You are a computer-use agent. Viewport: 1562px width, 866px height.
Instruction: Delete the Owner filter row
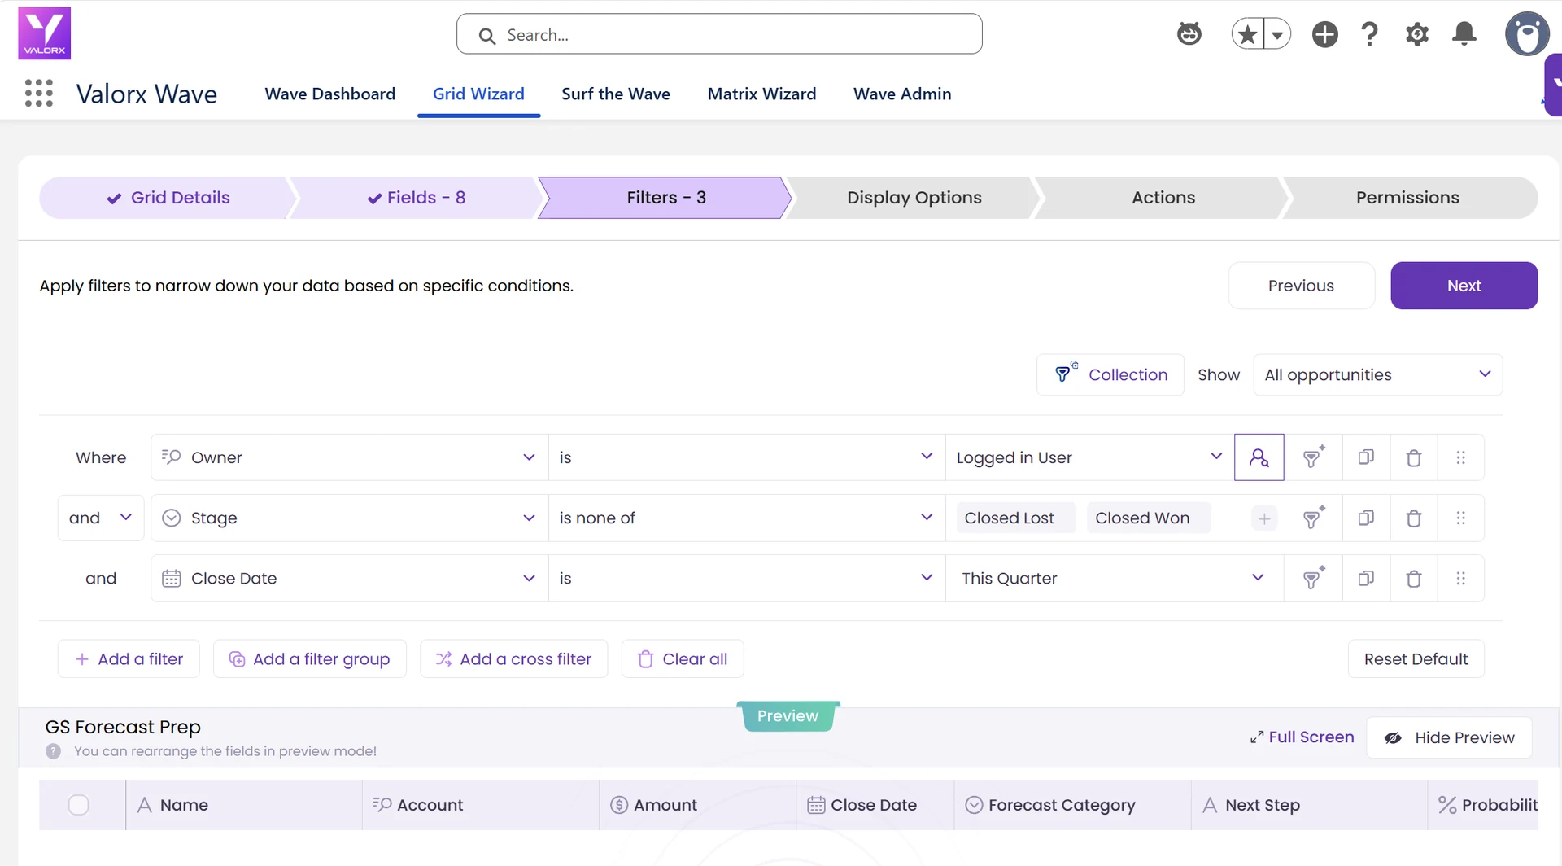click(1414, 457)
